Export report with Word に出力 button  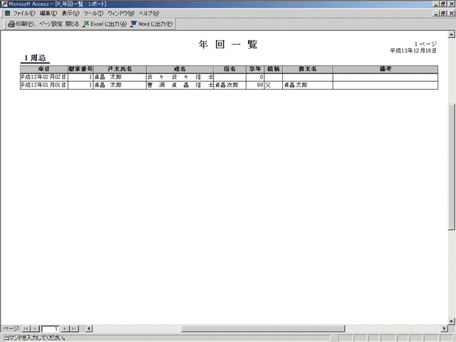click(x=151, y=24)
